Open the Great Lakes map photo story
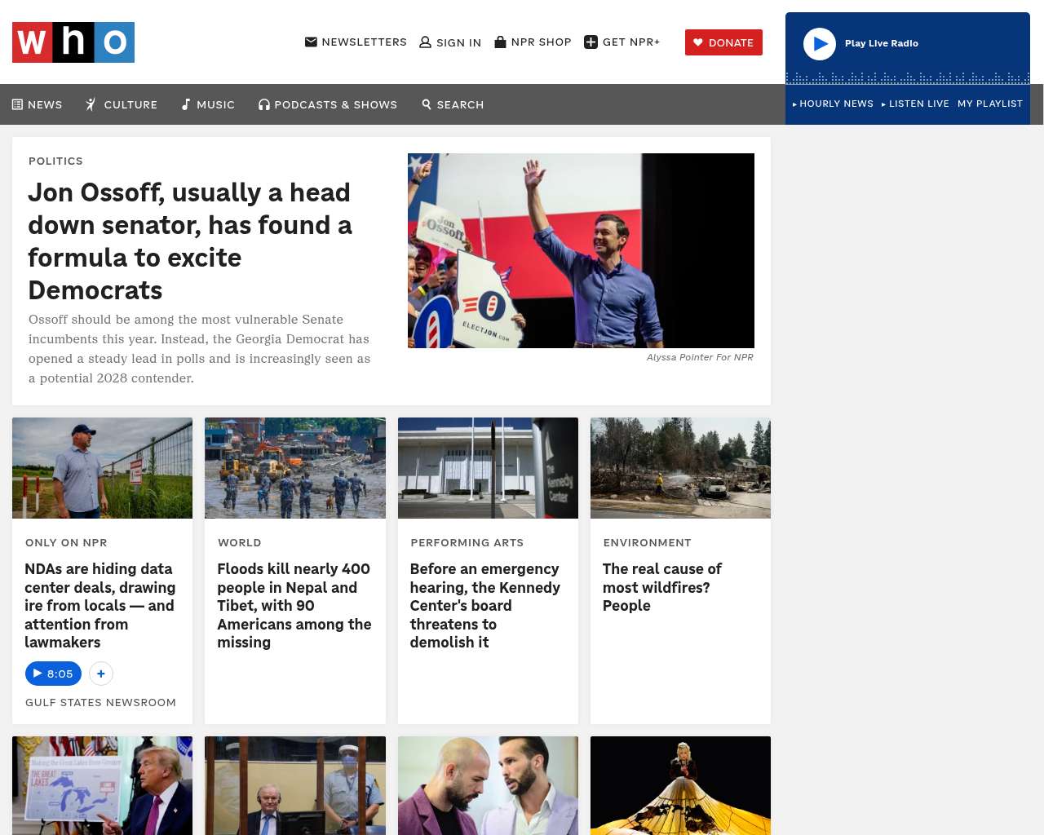 [x=102, y=785]
